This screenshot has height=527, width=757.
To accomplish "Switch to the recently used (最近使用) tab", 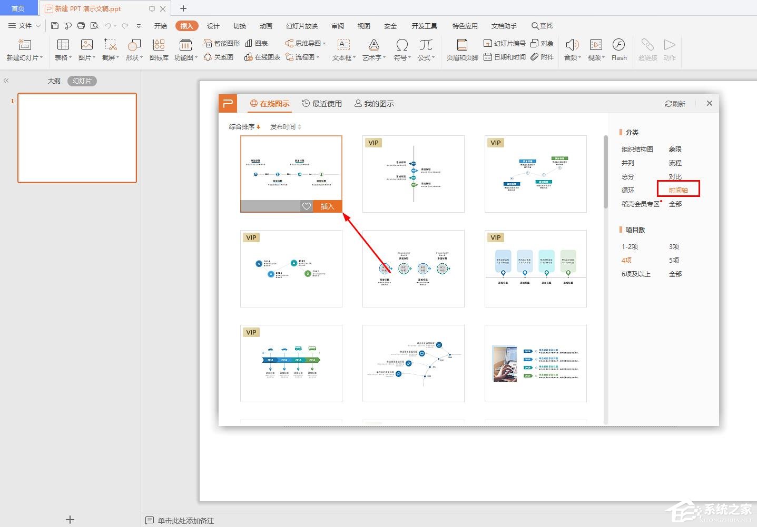I will 322,104.
